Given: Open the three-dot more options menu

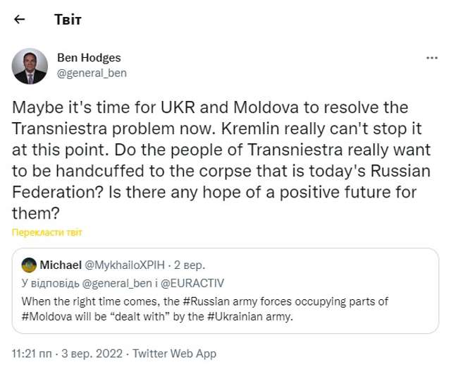Looking at the screenshot, I should pyautogui.click(x=432, y=59).
